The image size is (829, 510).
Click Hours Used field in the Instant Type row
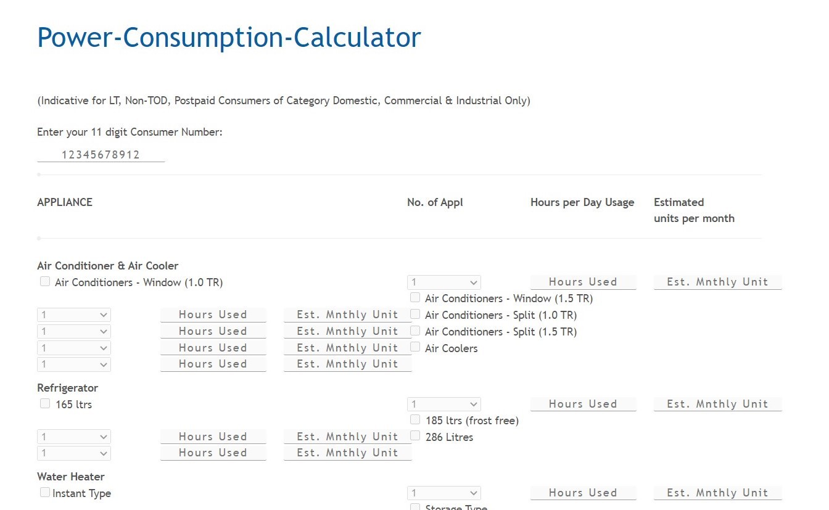(583, 493)
